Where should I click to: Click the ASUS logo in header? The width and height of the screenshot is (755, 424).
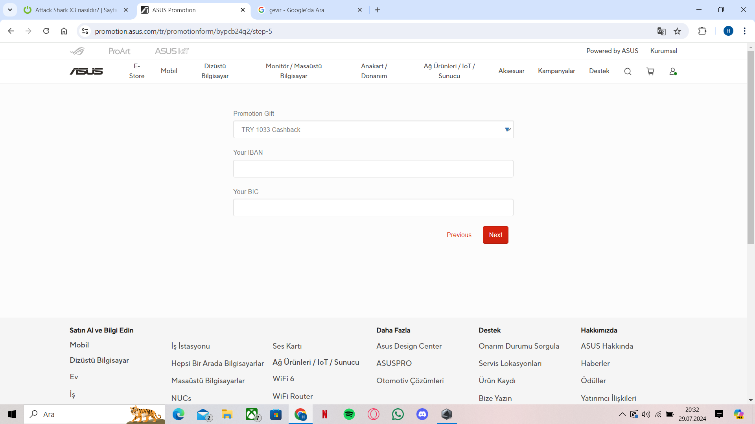tap(86, 71)
